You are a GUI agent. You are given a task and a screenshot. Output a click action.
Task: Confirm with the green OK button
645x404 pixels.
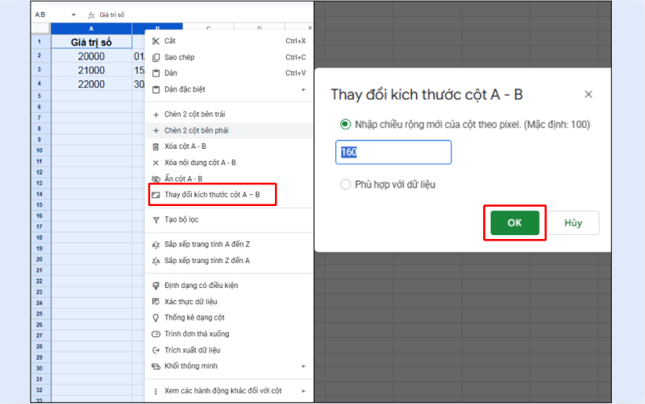point(514,223)
